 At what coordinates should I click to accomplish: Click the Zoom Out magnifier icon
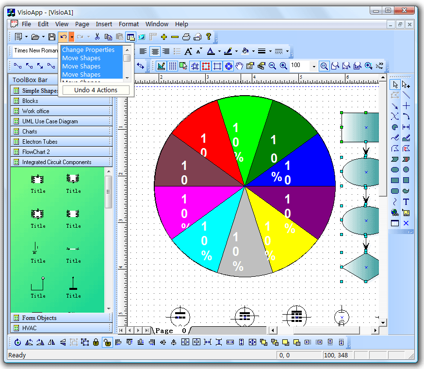pyautogui.click(x=272, y=66)
